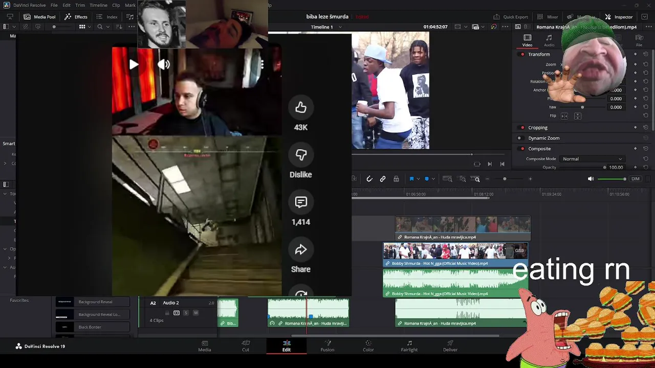Screen dimensions: 655x368
Task: Click the media pool search magnifier icon
Action: click(x=100, y=27)
